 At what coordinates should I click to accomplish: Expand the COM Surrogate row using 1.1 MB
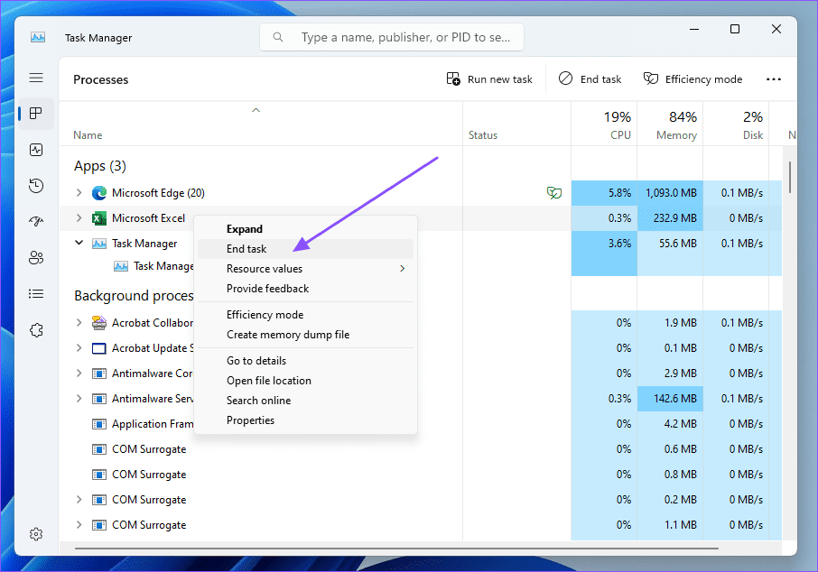click(x=79, y=524)
